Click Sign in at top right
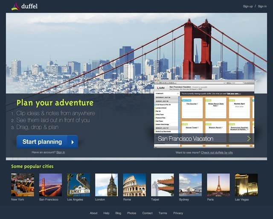 pos(263,6)
